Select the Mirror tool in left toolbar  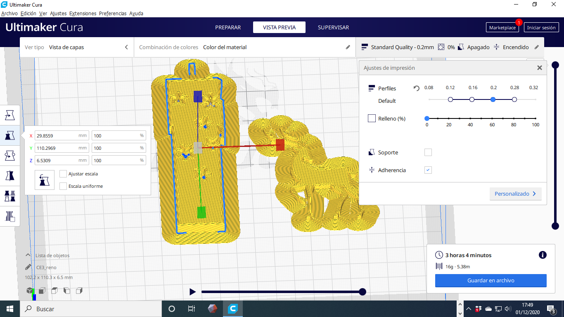tap(10, 175)
